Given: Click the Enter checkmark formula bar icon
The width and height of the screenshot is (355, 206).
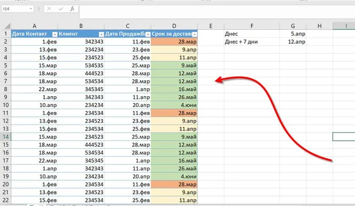Looking at the screenshot, I should coord(61,9).
